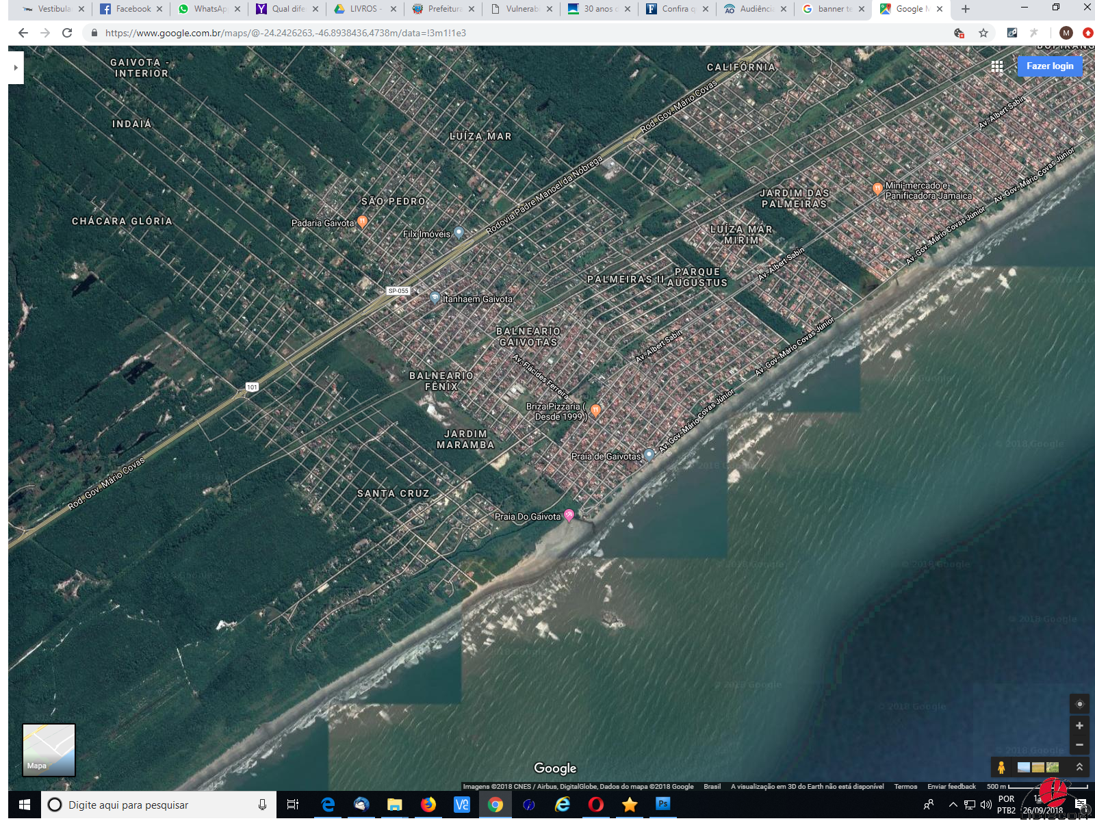
Task: Show your current location on map
Action: pos(1079,704)
